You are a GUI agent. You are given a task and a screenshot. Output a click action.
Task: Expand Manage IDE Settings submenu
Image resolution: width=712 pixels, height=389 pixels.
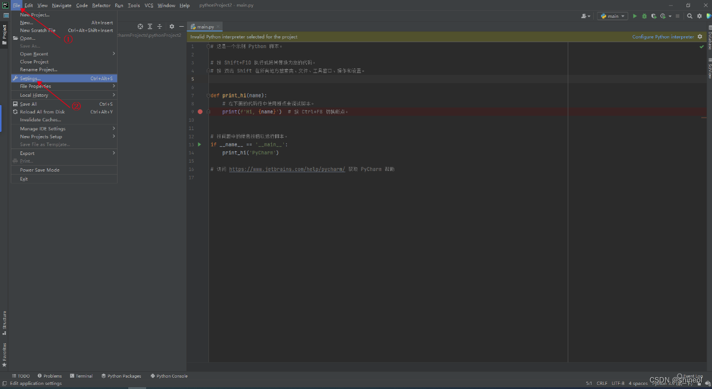point(64,128)
